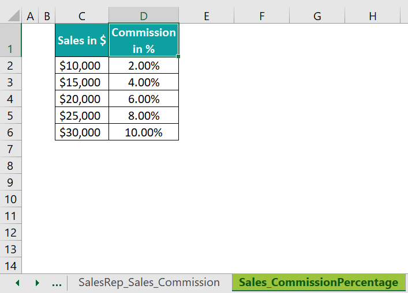The image size is (408, 293).
Task: Select row 13 header
Action: click(x=10, y=249)
